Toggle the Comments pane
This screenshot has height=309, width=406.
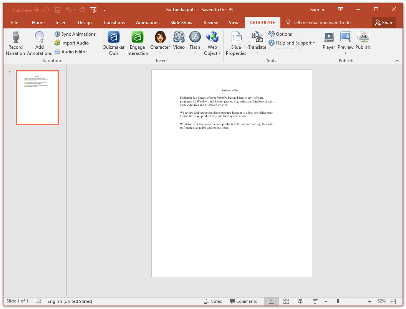[x=243, y=301]
